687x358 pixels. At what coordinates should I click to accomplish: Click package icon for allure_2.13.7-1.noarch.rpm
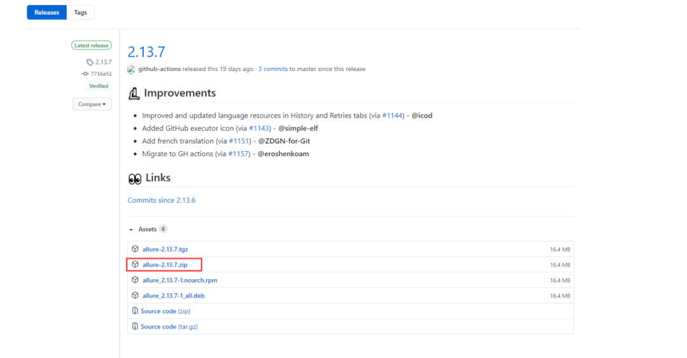pyautogui.click(x=135, y=280)
